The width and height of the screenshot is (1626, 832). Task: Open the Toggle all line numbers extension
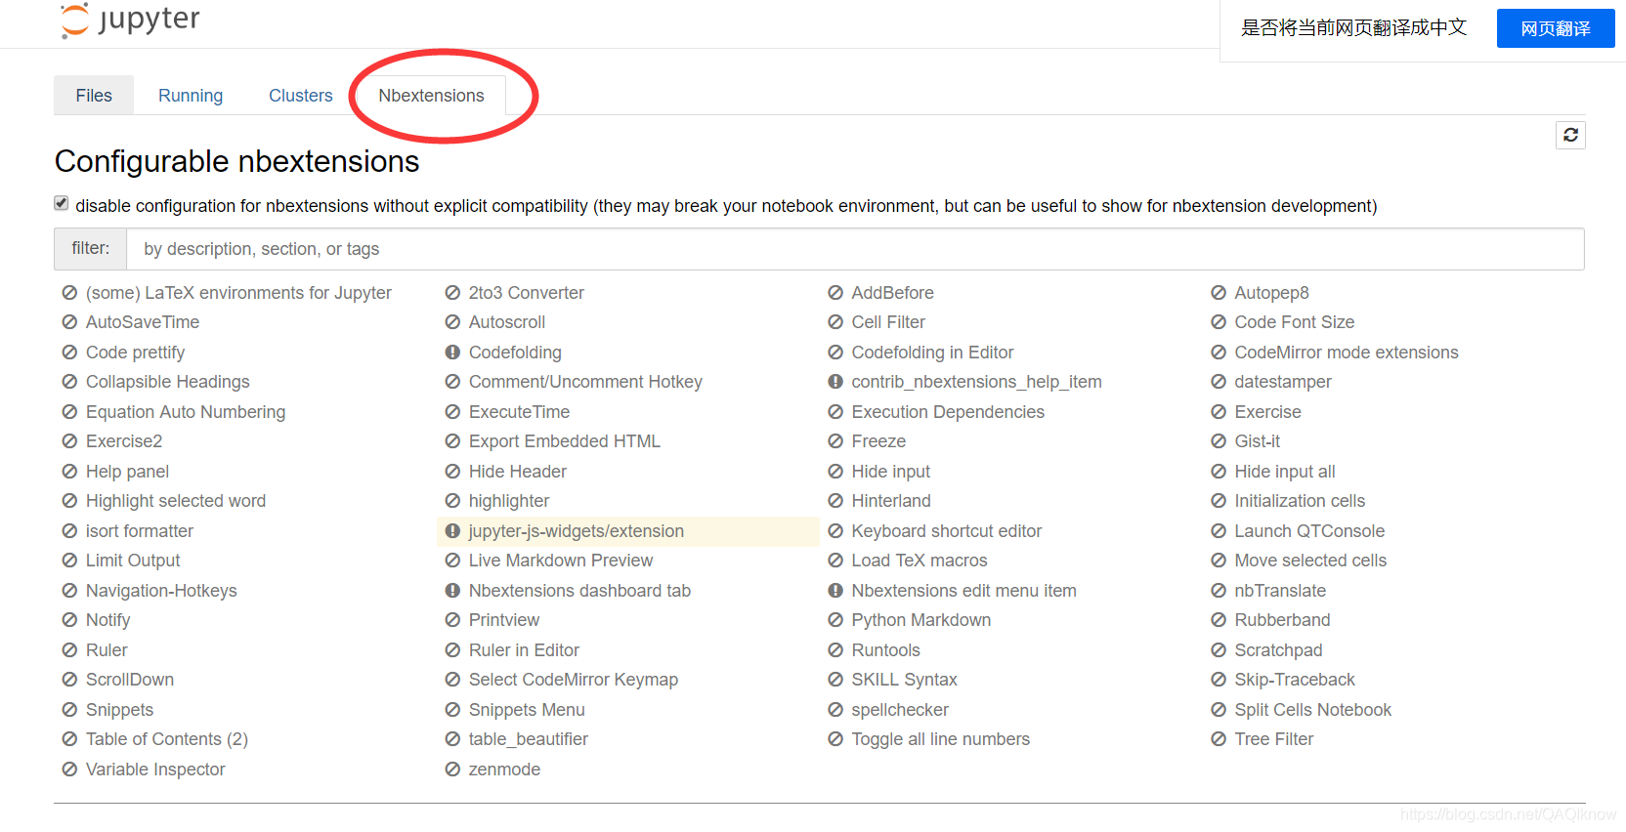pyautogui.click(x=941, y=739)
